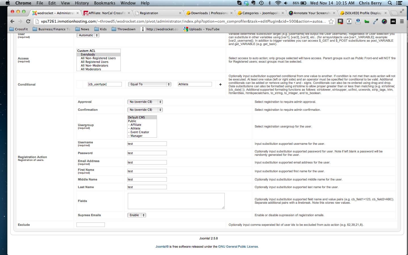
Task: Open the GNU General Public License link
Action: pos(238,246)
